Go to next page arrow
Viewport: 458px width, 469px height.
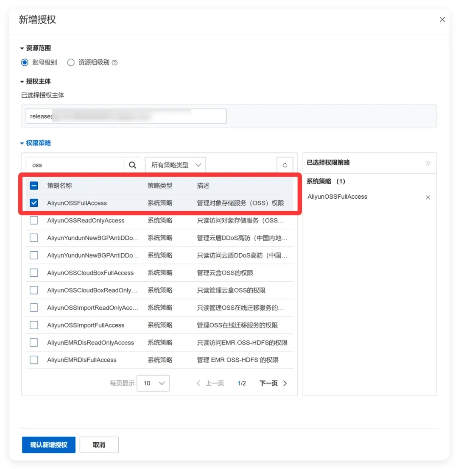point(285,383)
